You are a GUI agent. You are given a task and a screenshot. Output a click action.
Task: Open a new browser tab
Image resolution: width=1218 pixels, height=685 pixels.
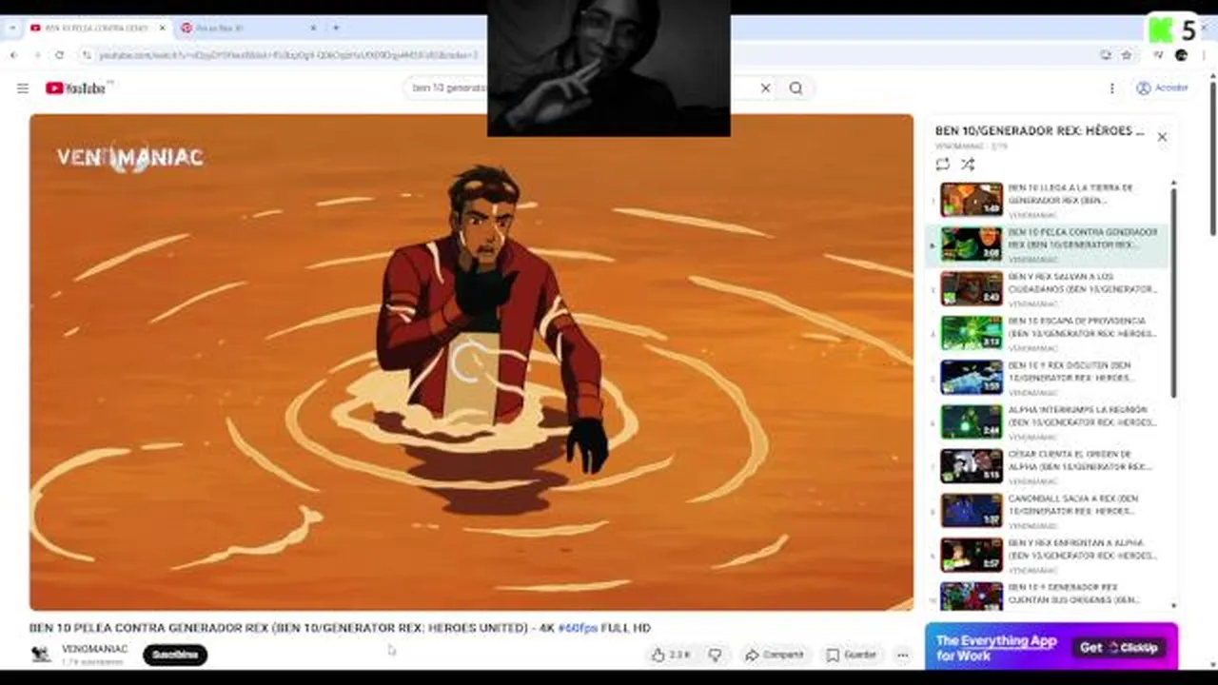tap(335, 28)
